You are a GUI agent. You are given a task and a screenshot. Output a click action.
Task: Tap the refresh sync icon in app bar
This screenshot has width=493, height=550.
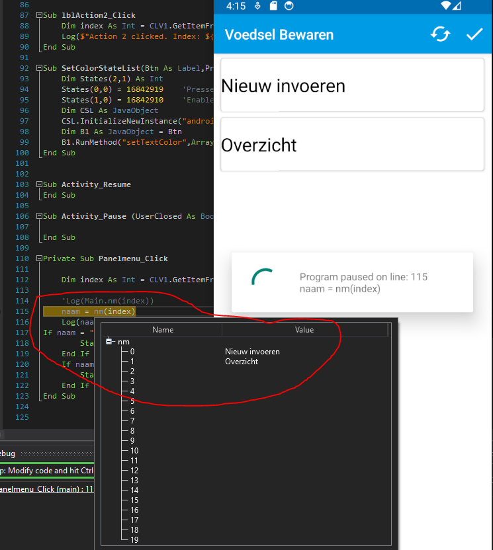[x=440, y=34]
